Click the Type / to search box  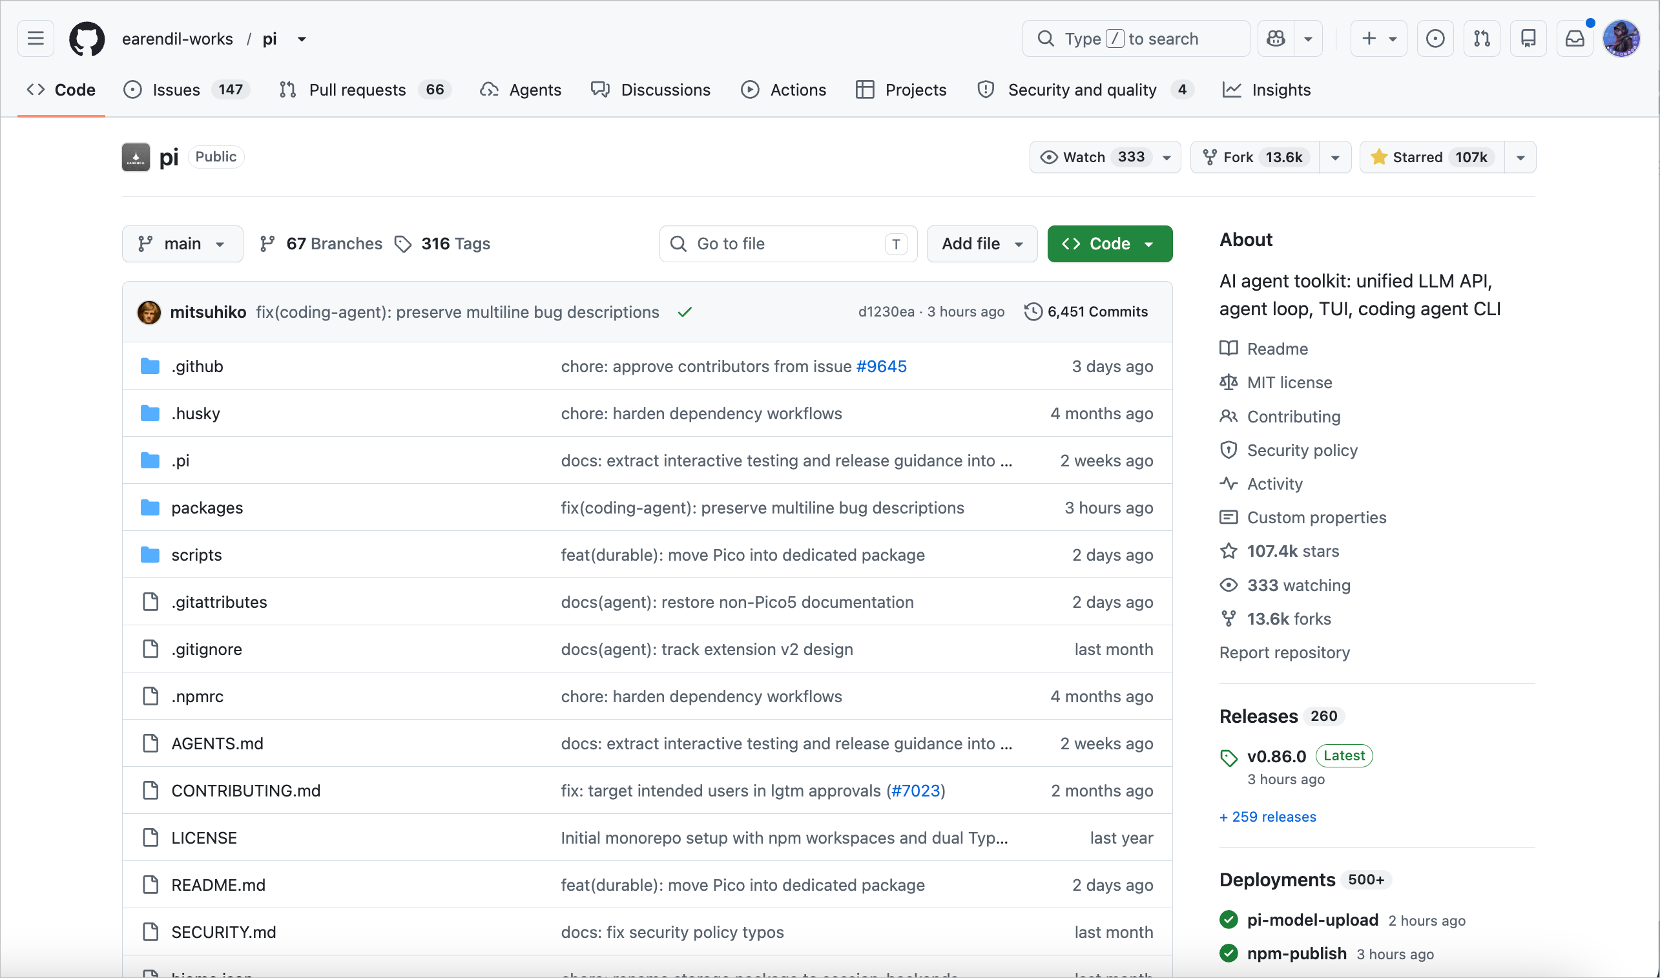click(x=1136, y=39)
